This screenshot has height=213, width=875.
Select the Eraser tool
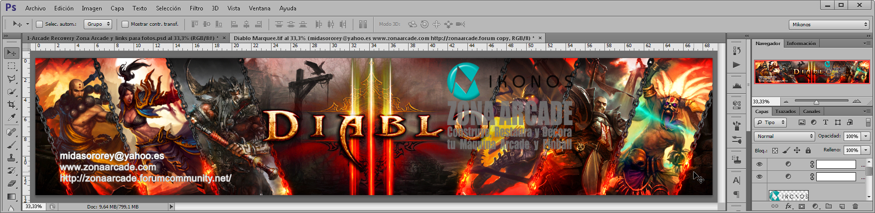pos(11,184)
